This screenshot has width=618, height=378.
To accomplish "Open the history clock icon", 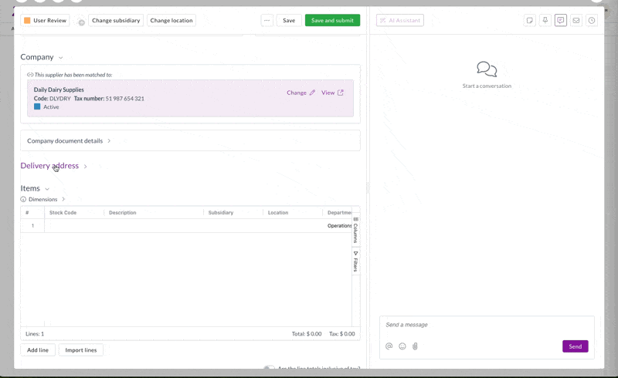I will click(x=592, y=21).
